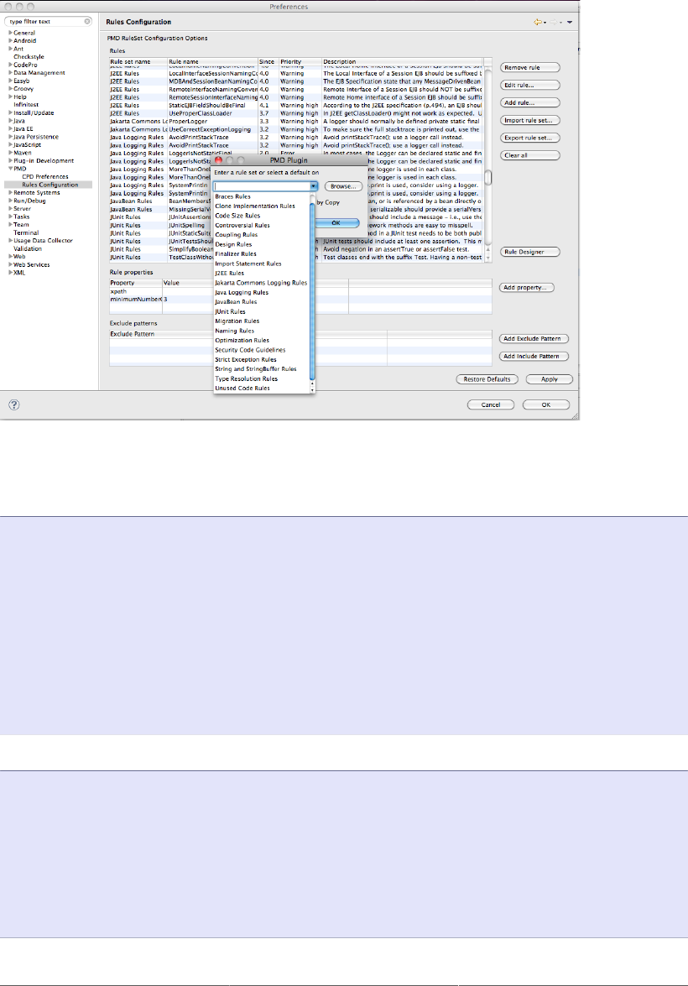Click the Add rule... button
Image resolution: width=688 pixels, height=986 pixels.
(x=530, y=102)
